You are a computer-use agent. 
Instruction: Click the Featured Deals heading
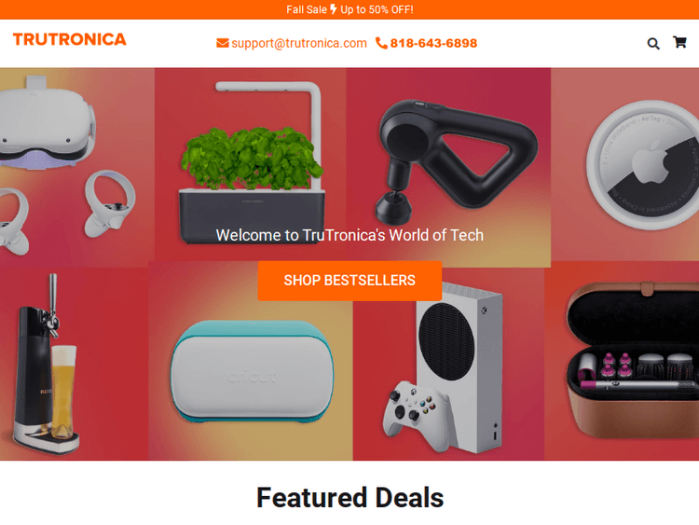(349, 497)
